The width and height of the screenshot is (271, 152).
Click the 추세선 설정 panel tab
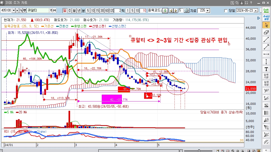[x=266, y=17]
